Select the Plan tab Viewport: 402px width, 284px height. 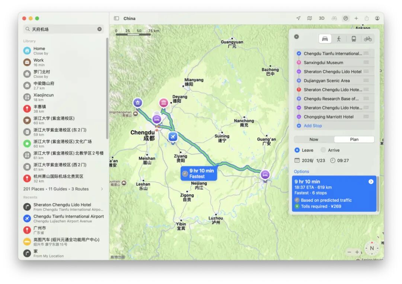[x=354, y=140]
